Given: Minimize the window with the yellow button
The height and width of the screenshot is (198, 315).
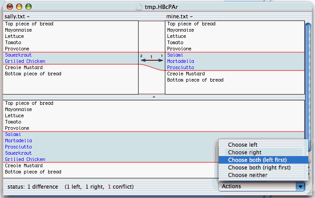Looking at the screenshot, I should point(19,7).
